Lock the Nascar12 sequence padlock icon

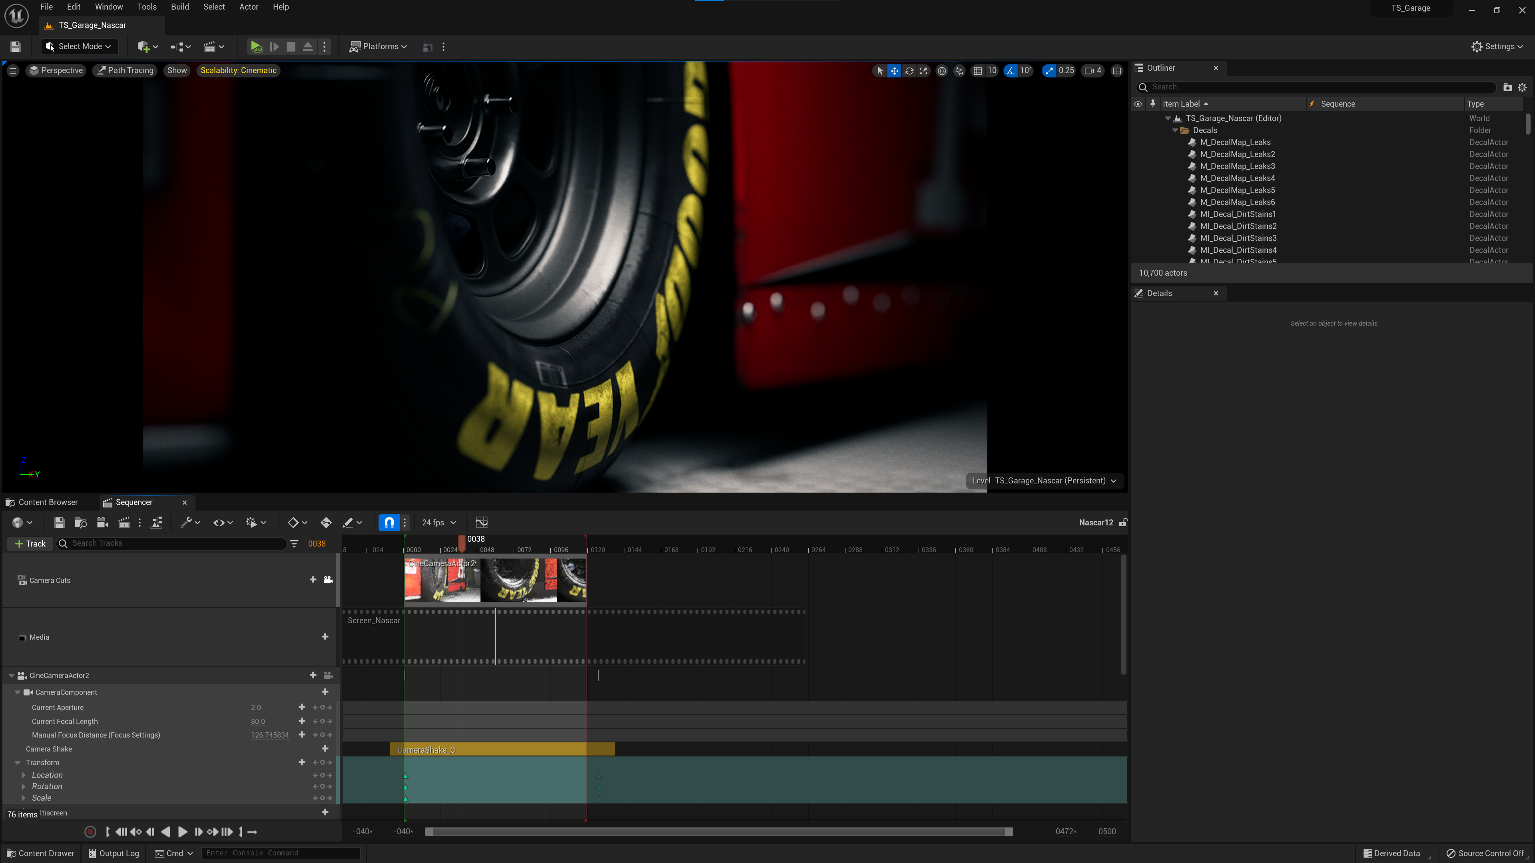[x=1122, y=522]
